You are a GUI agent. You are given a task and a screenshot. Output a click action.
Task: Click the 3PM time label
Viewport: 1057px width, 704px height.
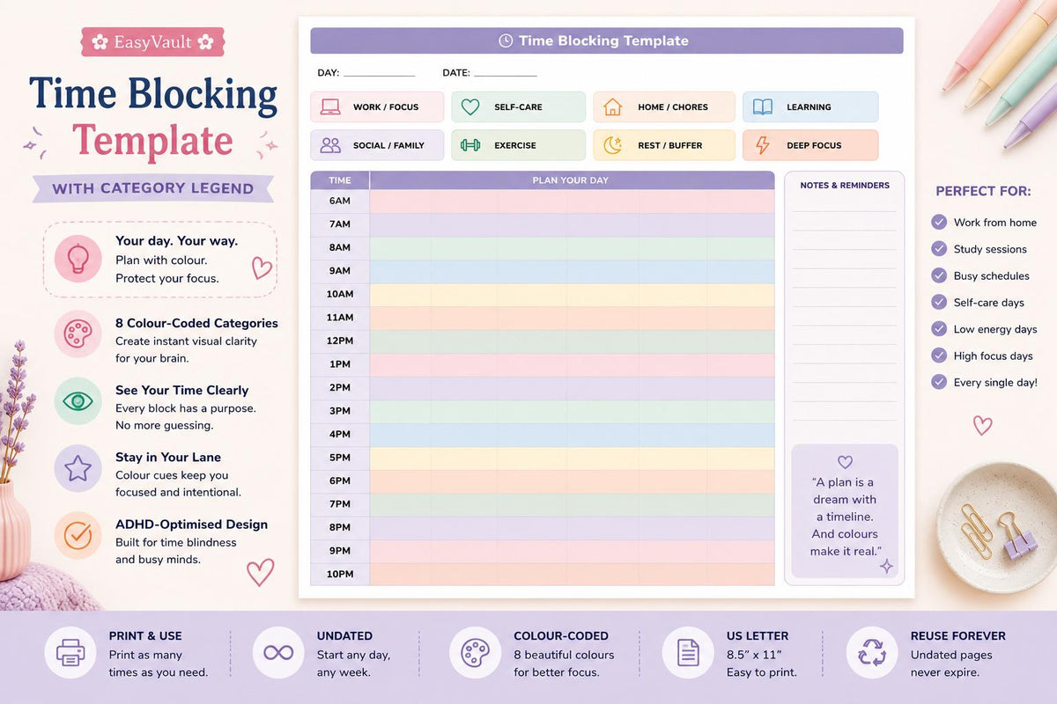pyautogui.click(x=340, y=411)
